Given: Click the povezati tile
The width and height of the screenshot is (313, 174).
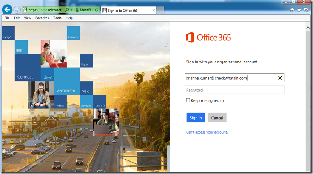Looking at the screenshot, I should [x=86, y=102].
